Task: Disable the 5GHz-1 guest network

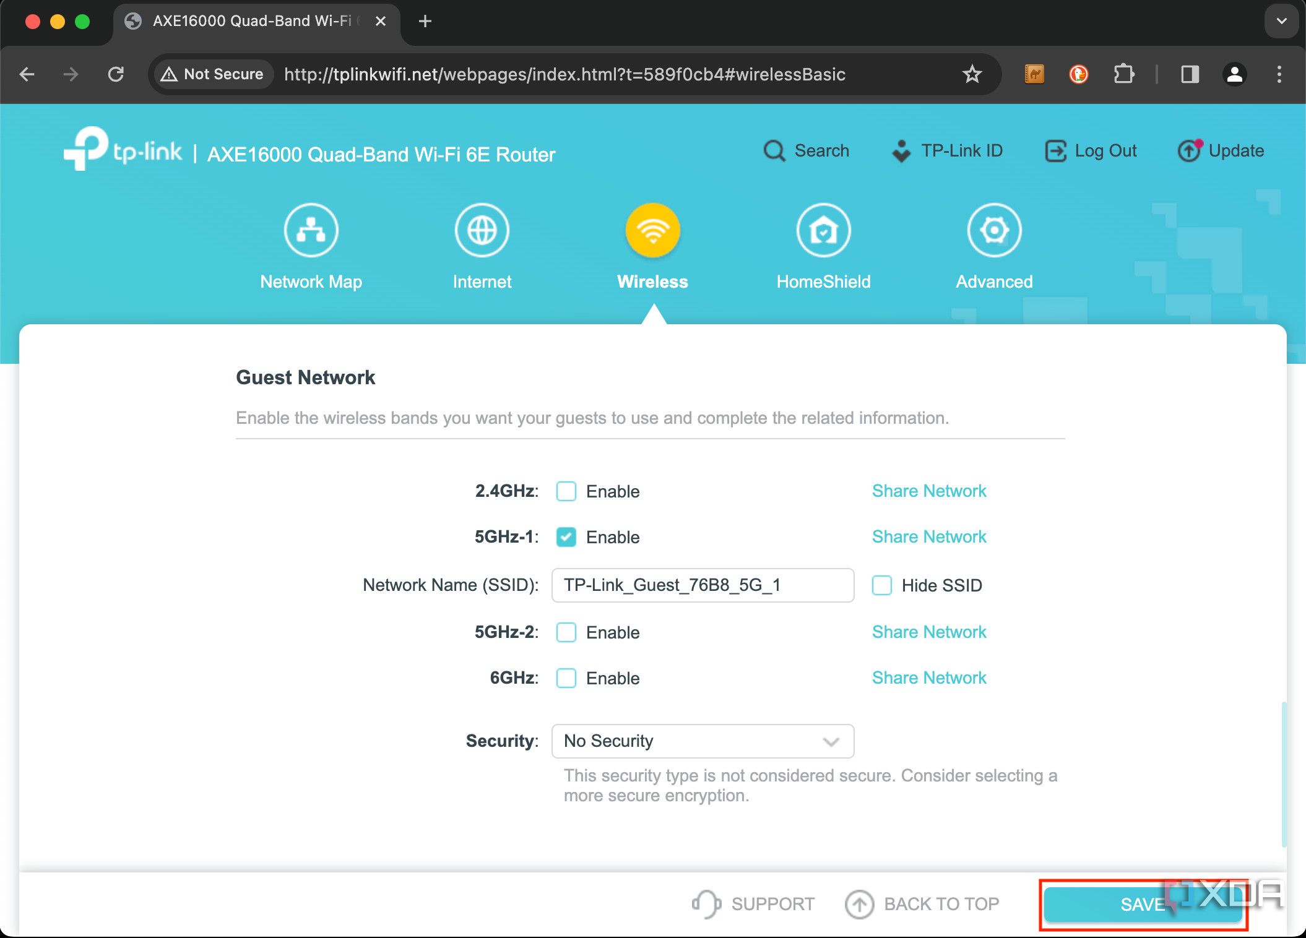Action: click(x=565, y=537)
